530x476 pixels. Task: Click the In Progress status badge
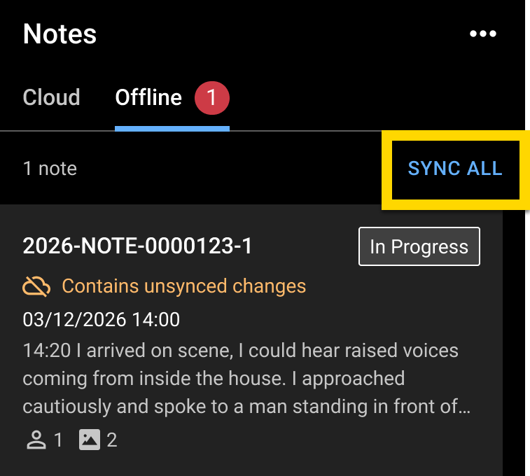[x=419, y=246]
